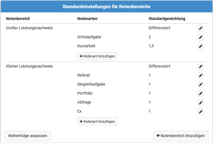
Task: Edit the Kurzarbeit weighting
Action: pyautogui.click(x=201, y=46)
